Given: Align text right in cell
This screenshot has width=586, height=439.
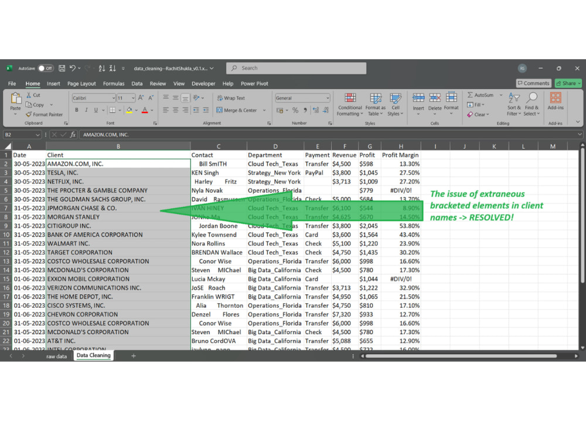Looking at the screenshot, I should (x=185, y=110).
